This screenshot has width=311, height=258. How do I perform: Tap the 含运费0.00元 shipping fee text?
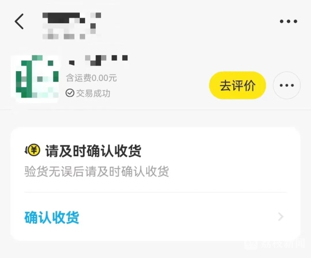pos(91,78)
